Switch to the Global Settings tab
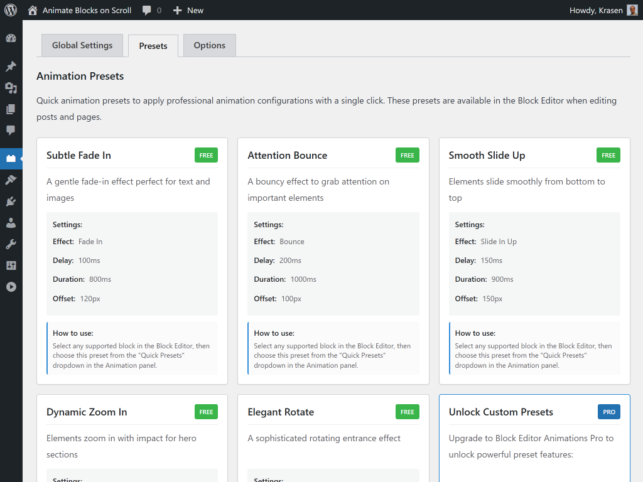 82,45
